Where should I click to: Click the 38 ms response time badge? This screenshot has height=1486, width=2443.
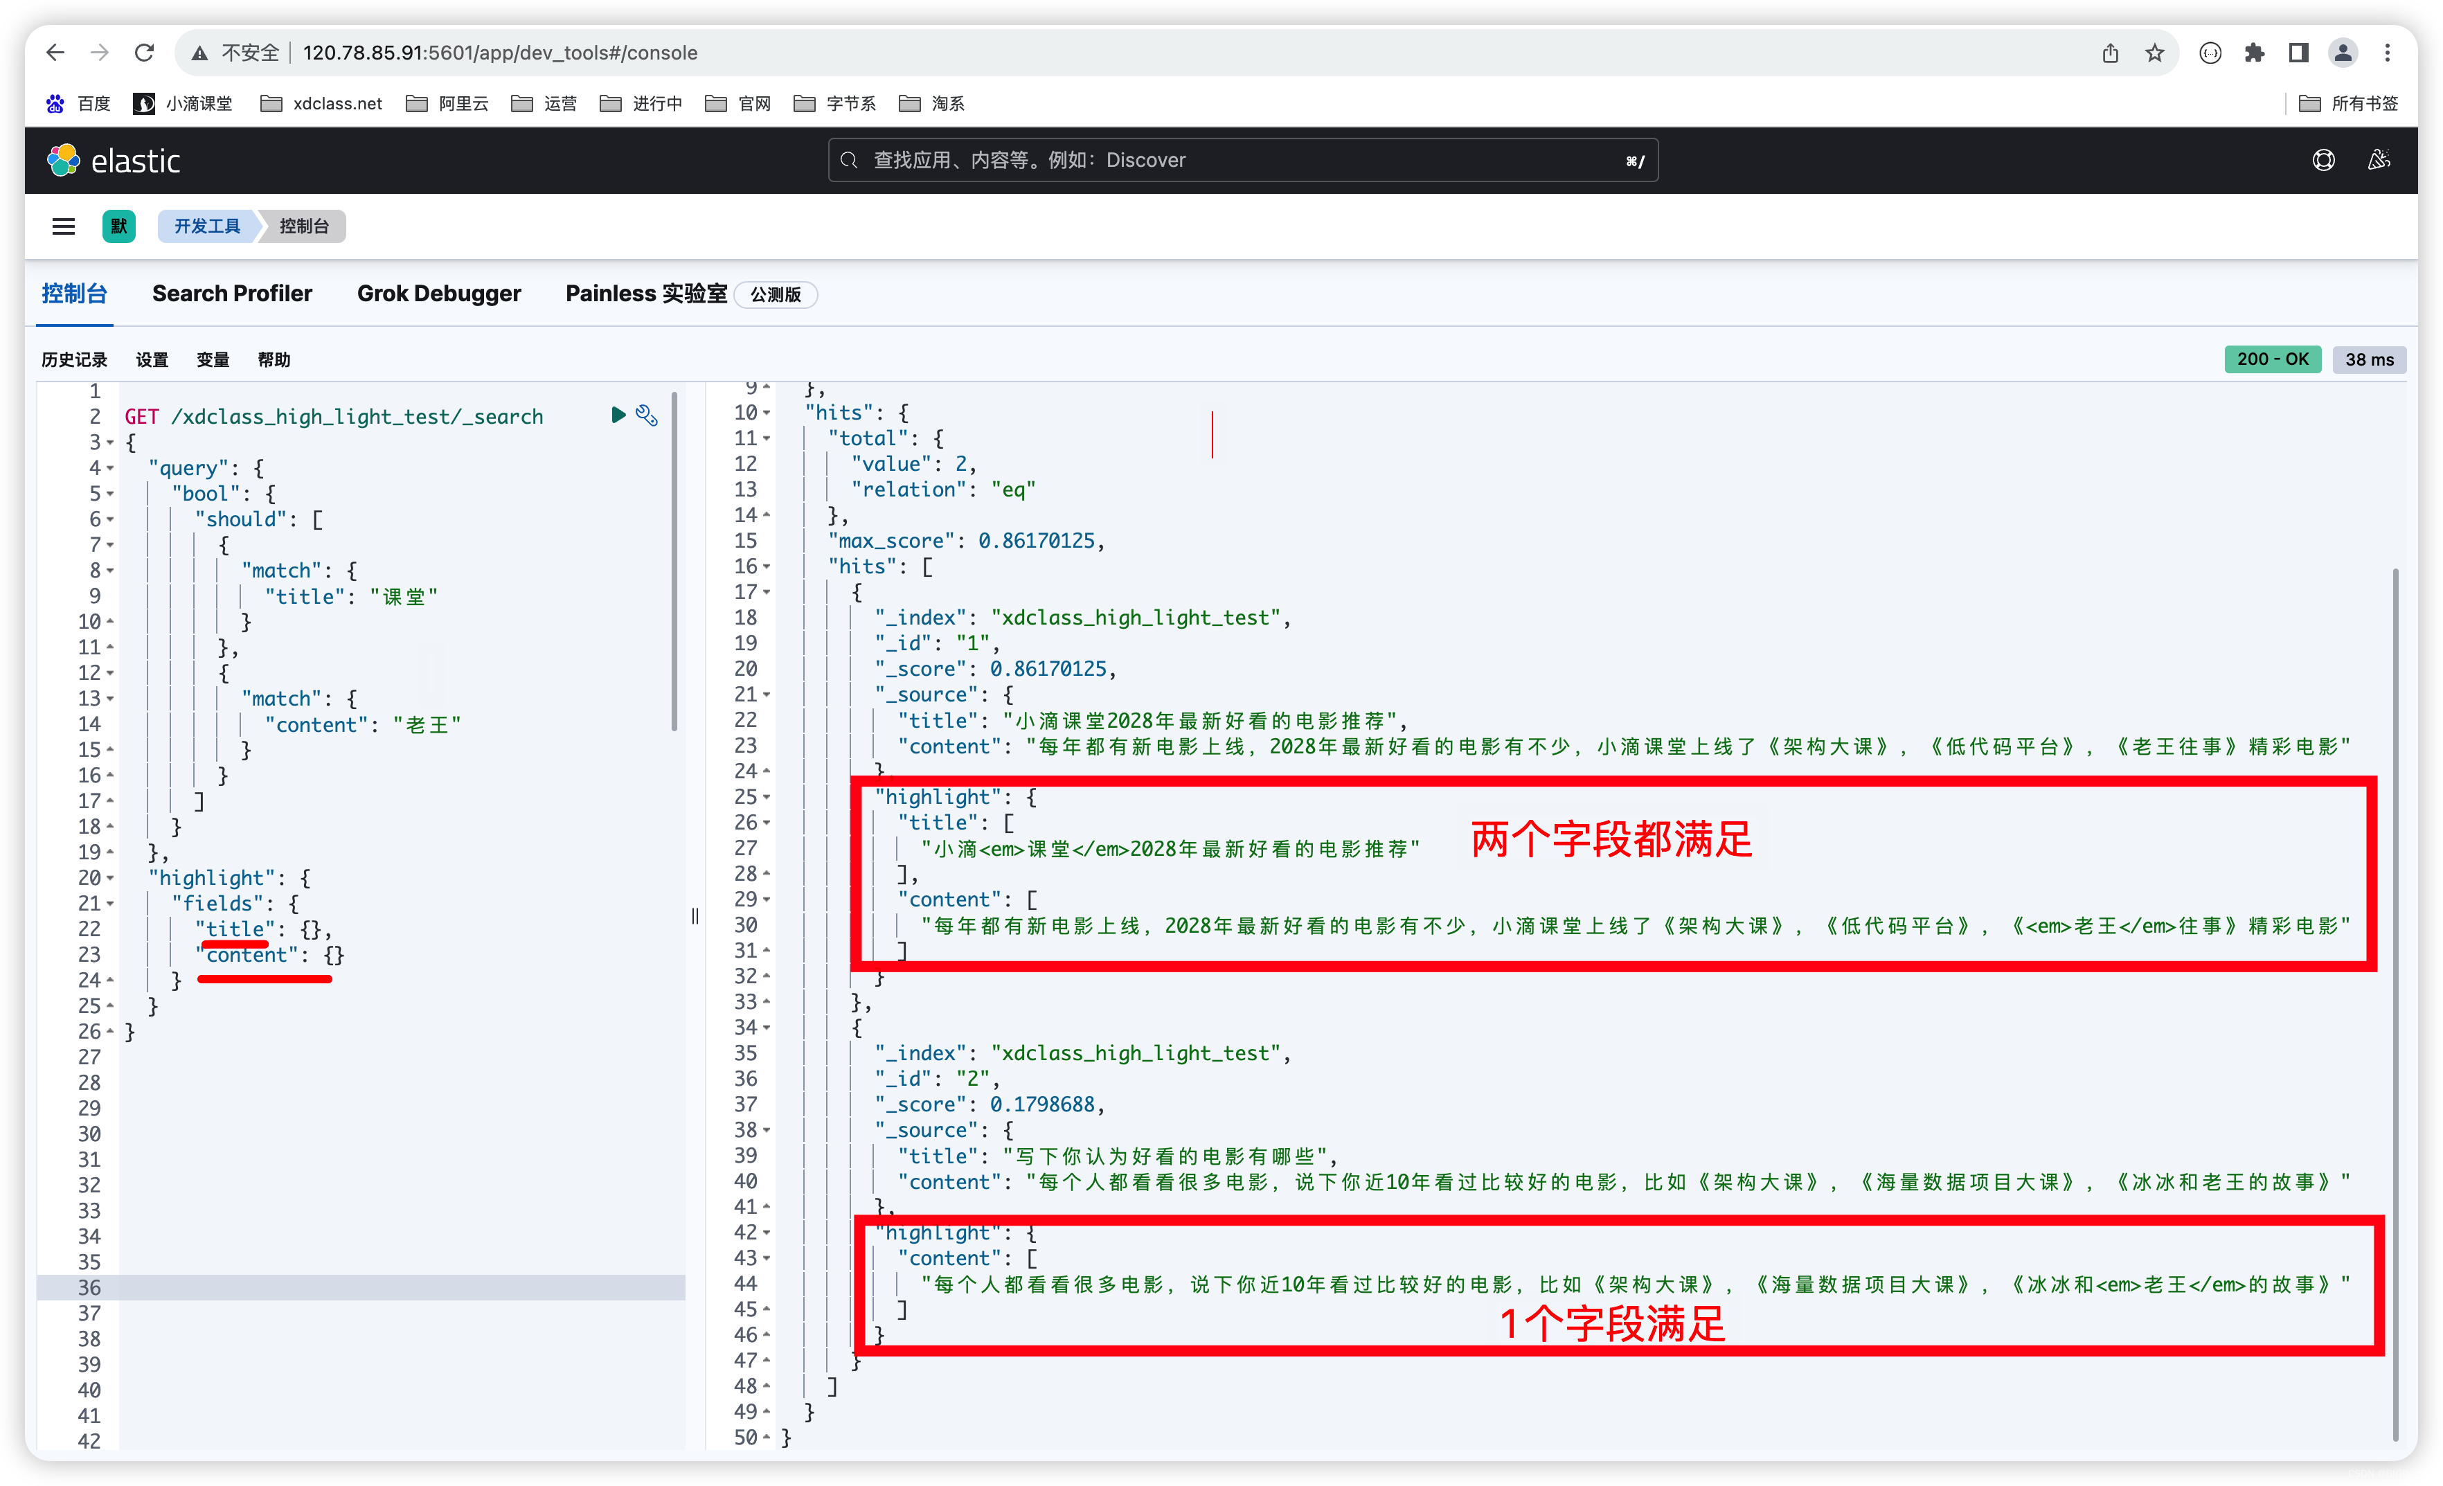[2370, 359]
